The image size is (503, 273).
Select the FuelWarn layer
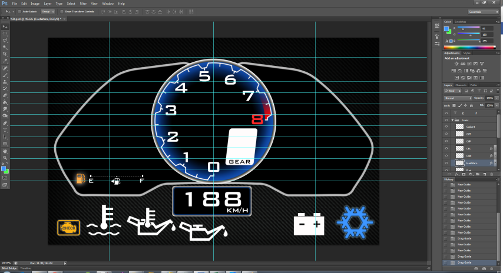point(470,163)
